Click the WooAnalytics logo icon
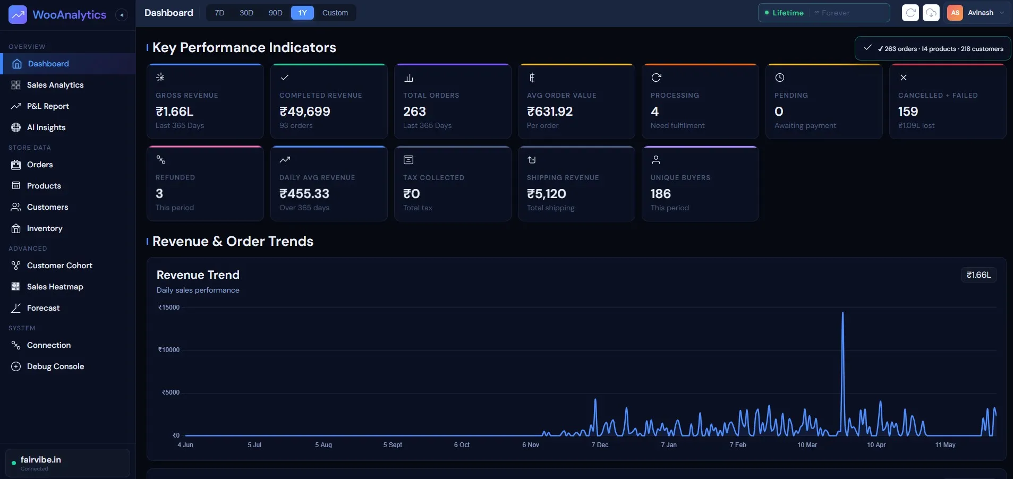 pos(18,15)
